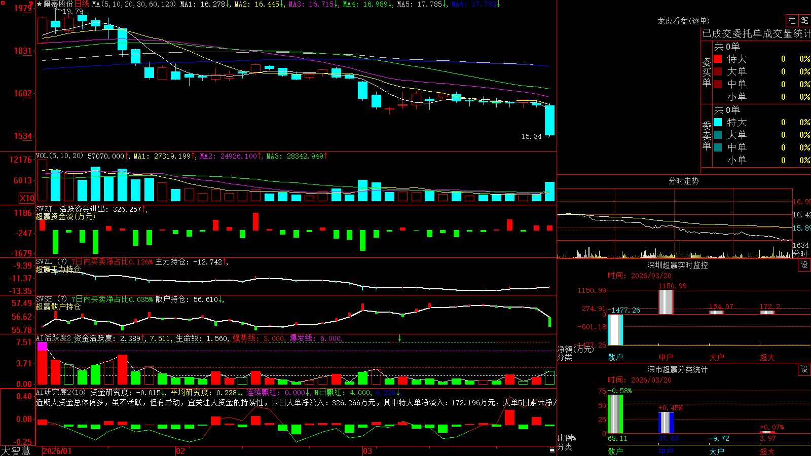811x456 pixels.
Task: Select the red 特大 buy-order swatch
Action: click(x=718, y=59)
